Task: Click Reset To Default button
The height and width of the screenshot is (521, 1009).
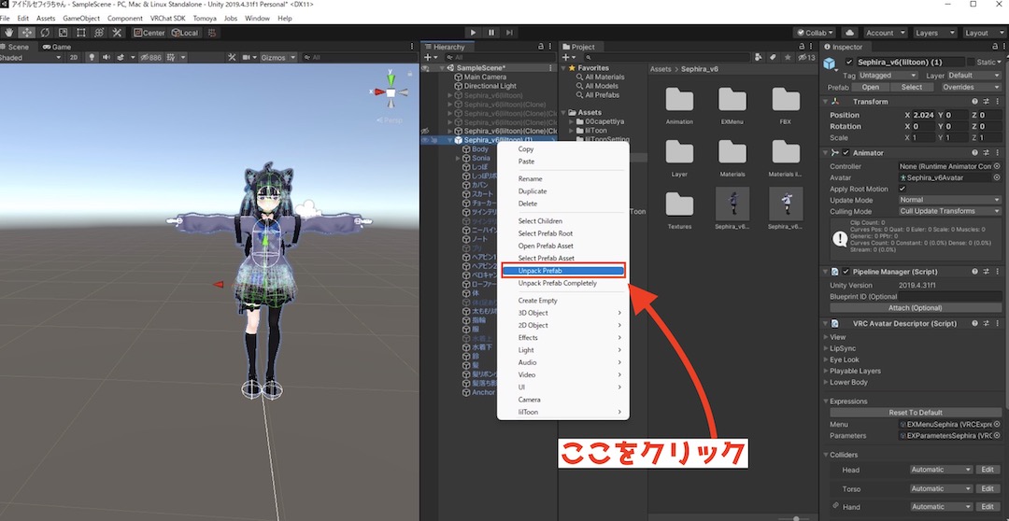Action: (915, 413)
